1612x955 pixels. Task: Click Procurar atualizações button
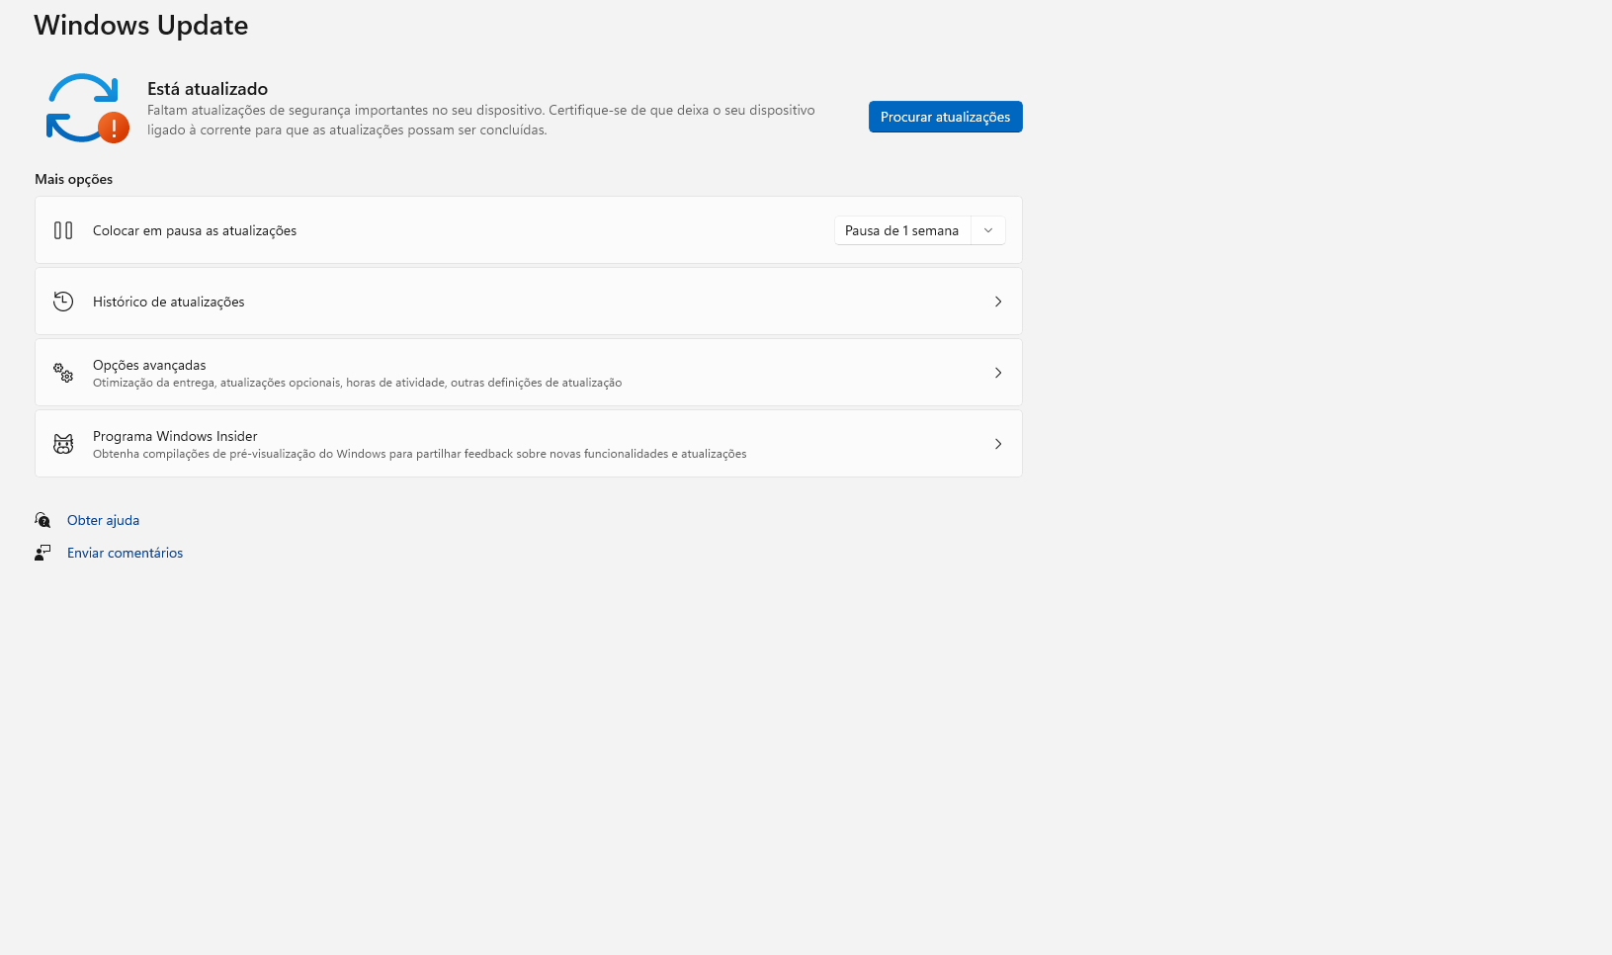[x=946, y=117]
